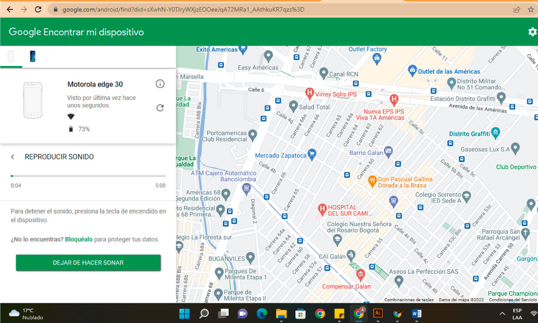538x323 pixels.
Task: Select Compensar Galan marker
Action: (360, 275)
